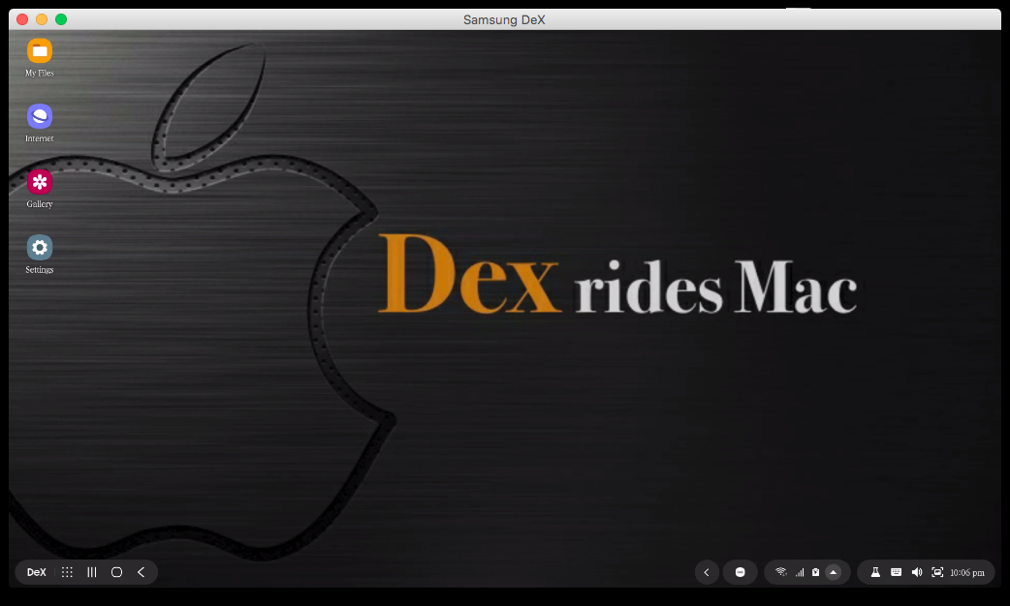
Task: Collapse the tray using the left chevron
Action: (707, 572)
